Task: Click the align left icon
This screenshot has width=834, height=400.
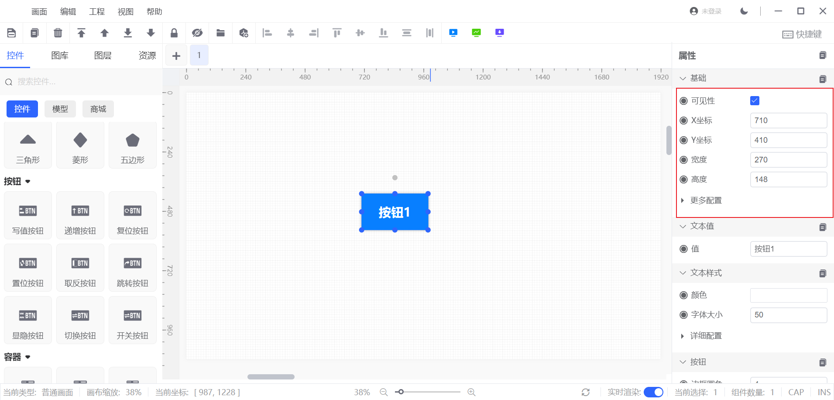Action: (267, 33)
